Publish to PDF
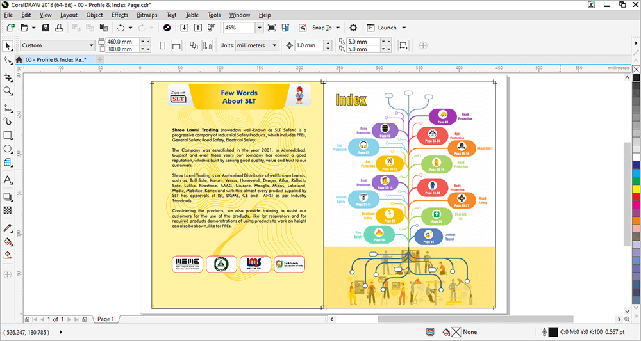The height and width of the screenshot is (341, 641). [212, 28]
